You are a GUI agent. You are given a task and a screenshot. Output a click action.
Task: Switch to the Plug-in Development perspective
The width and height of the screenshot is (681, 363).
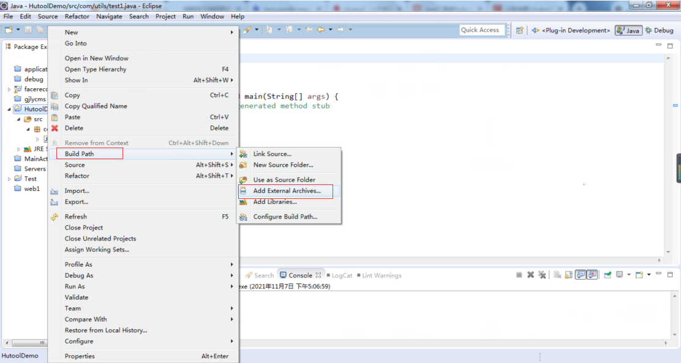pyautogui.click(x=571, y=31)
